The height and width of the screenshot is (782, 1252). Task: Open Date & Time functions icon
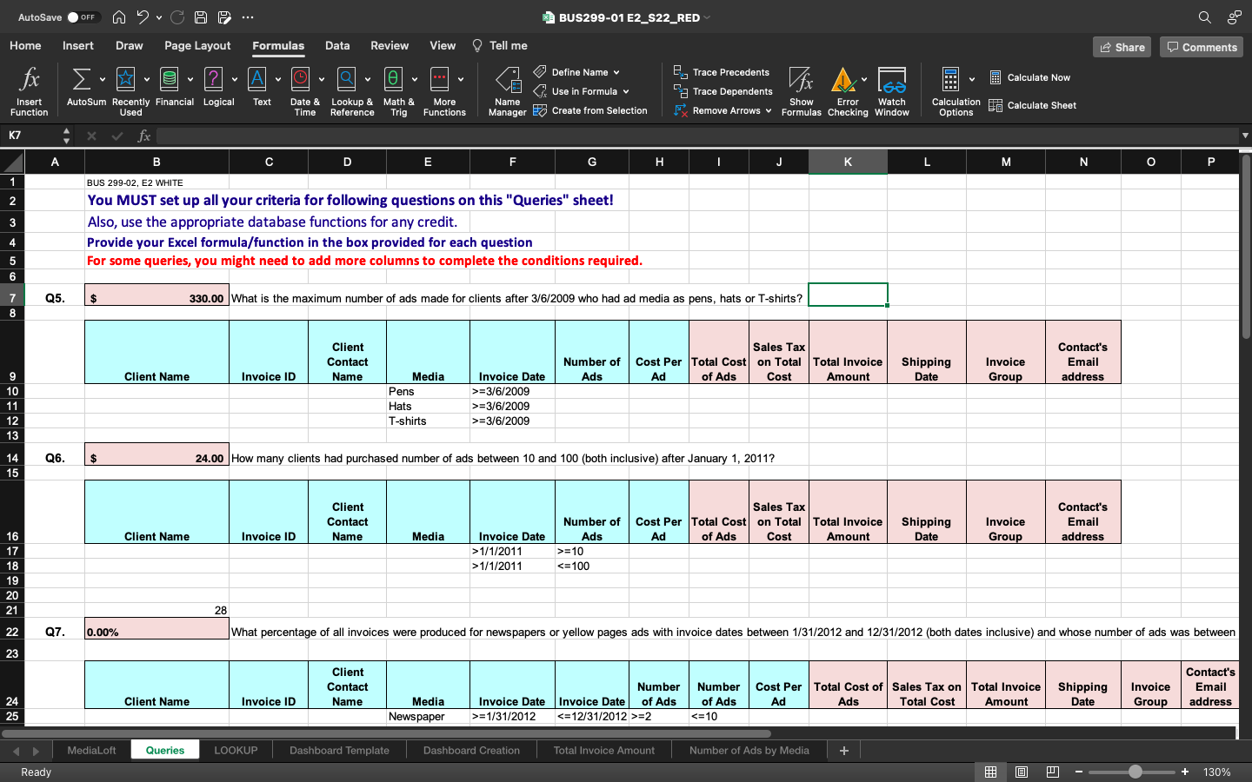coord(301,80)
